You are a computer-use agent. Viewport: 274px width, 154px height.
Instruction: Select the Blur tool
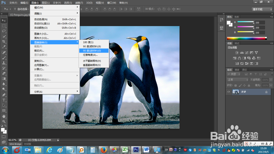pos(4,84)
